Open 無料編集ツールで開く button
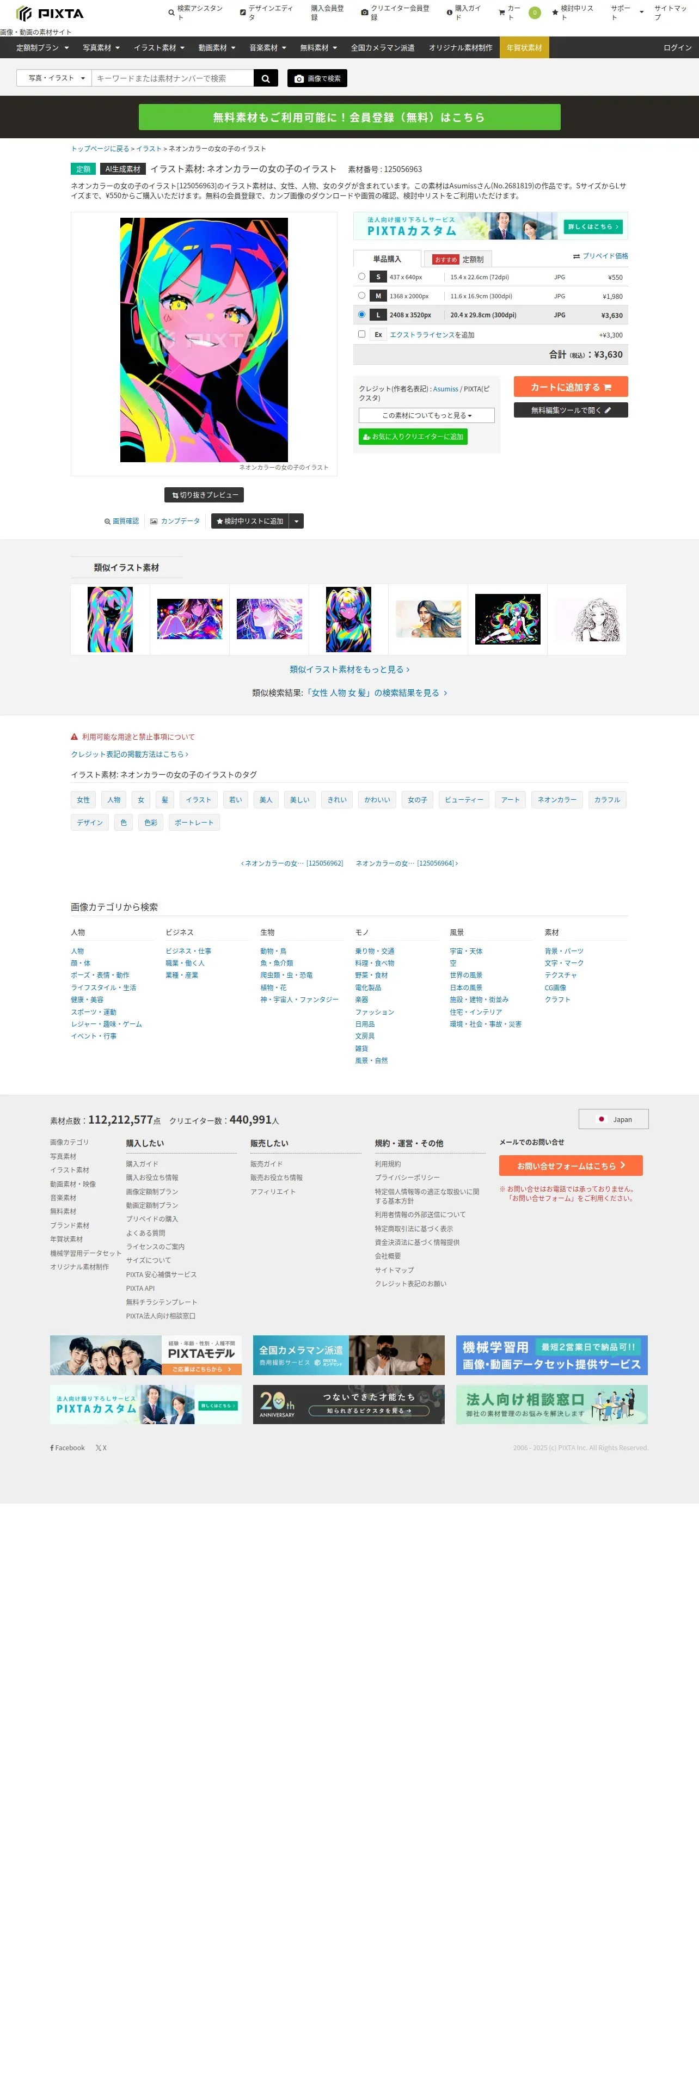 coord(571,410)
